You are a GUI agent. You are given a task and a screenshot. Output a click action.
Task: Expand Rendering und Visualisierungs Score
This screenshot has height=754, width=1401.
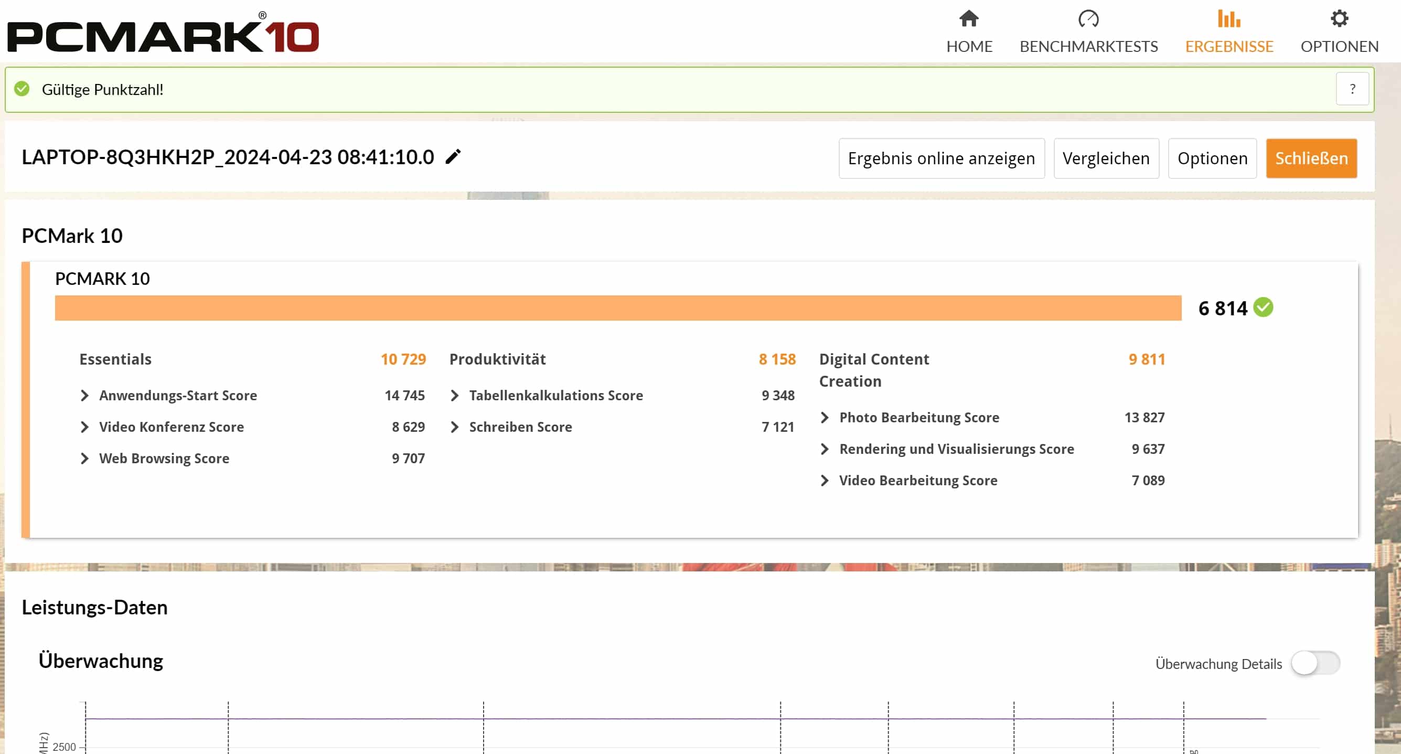pyautogui.click(x=825, y=449)
